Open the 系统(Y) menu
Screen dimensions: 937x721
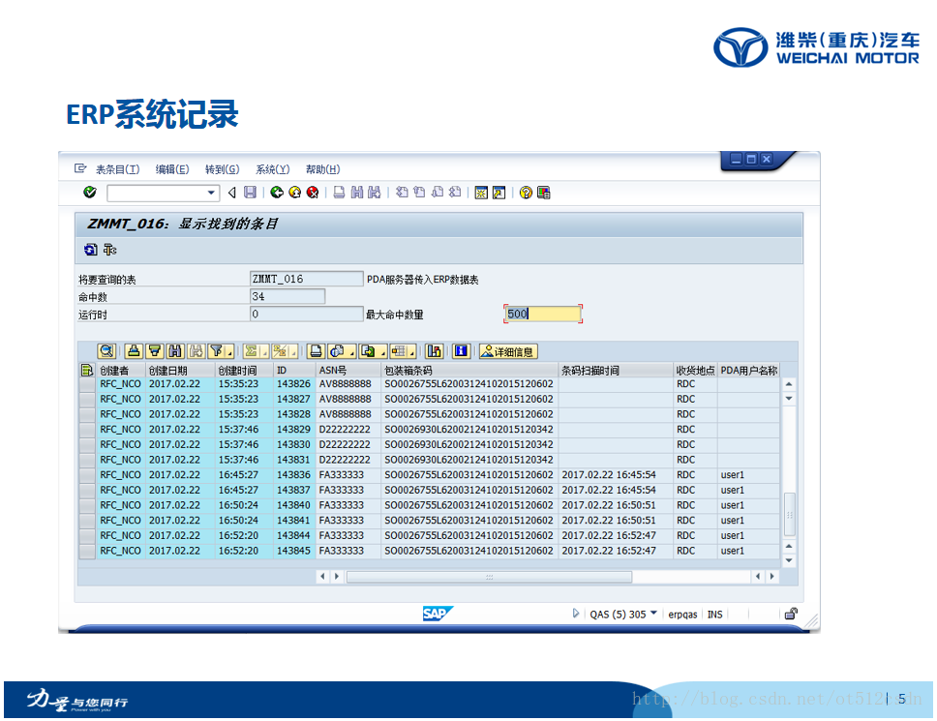point(271,169)
